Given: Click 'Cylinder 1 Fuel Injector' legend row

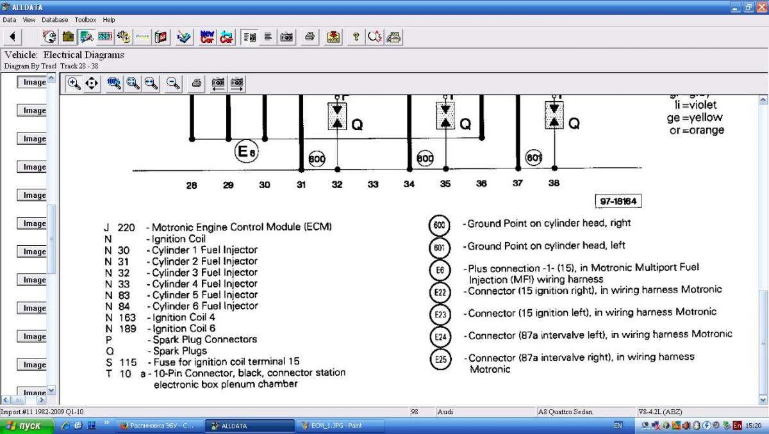Looking at the screenshot, I should click(x=181, y=250).
